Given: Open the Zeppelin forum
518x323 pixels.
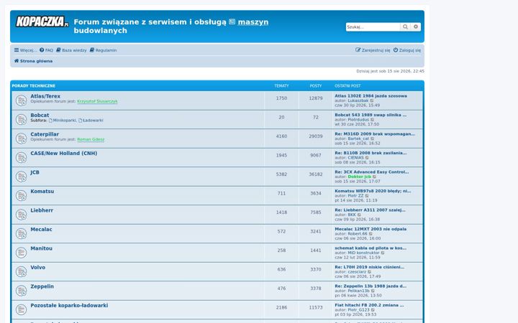Looking at the screenshot, I should tap(42, 286).
